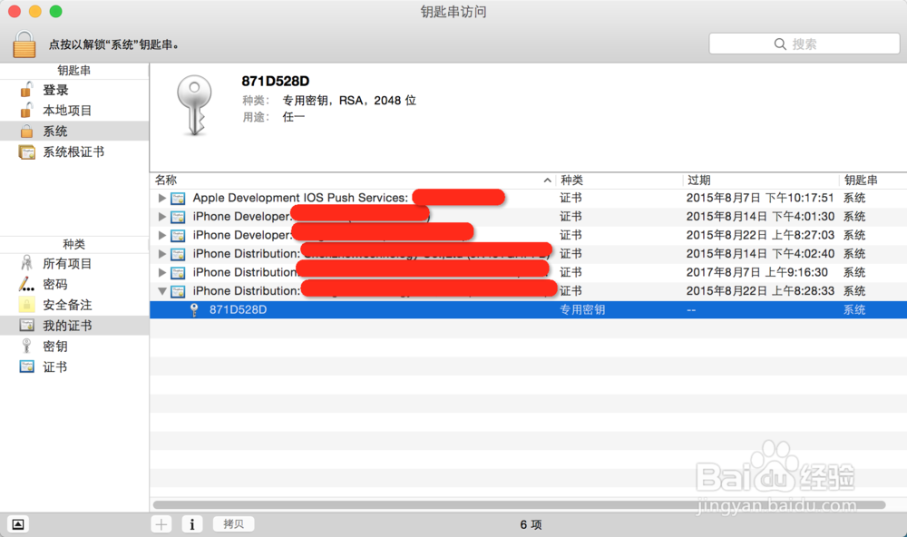
Task: Click certificate icon of 2017年8月7日 iPhone Distribution row
Action: coord(178,272)
